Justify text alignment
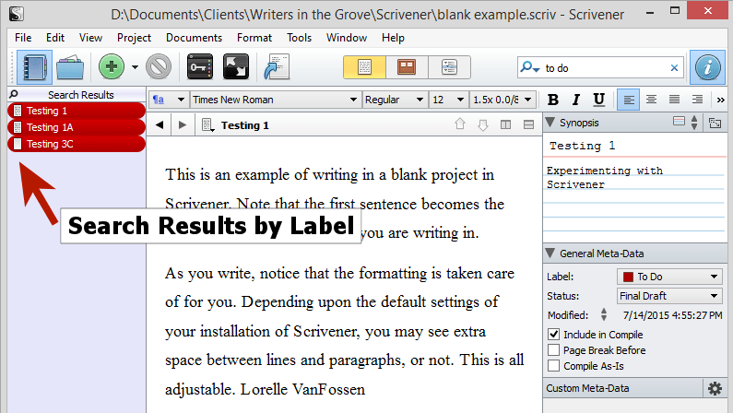Screen dimensions: 733x413 click(x=674, y=100)
